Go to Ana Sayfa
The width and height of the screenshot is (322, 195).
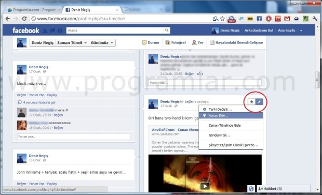[x=287, y=31]
